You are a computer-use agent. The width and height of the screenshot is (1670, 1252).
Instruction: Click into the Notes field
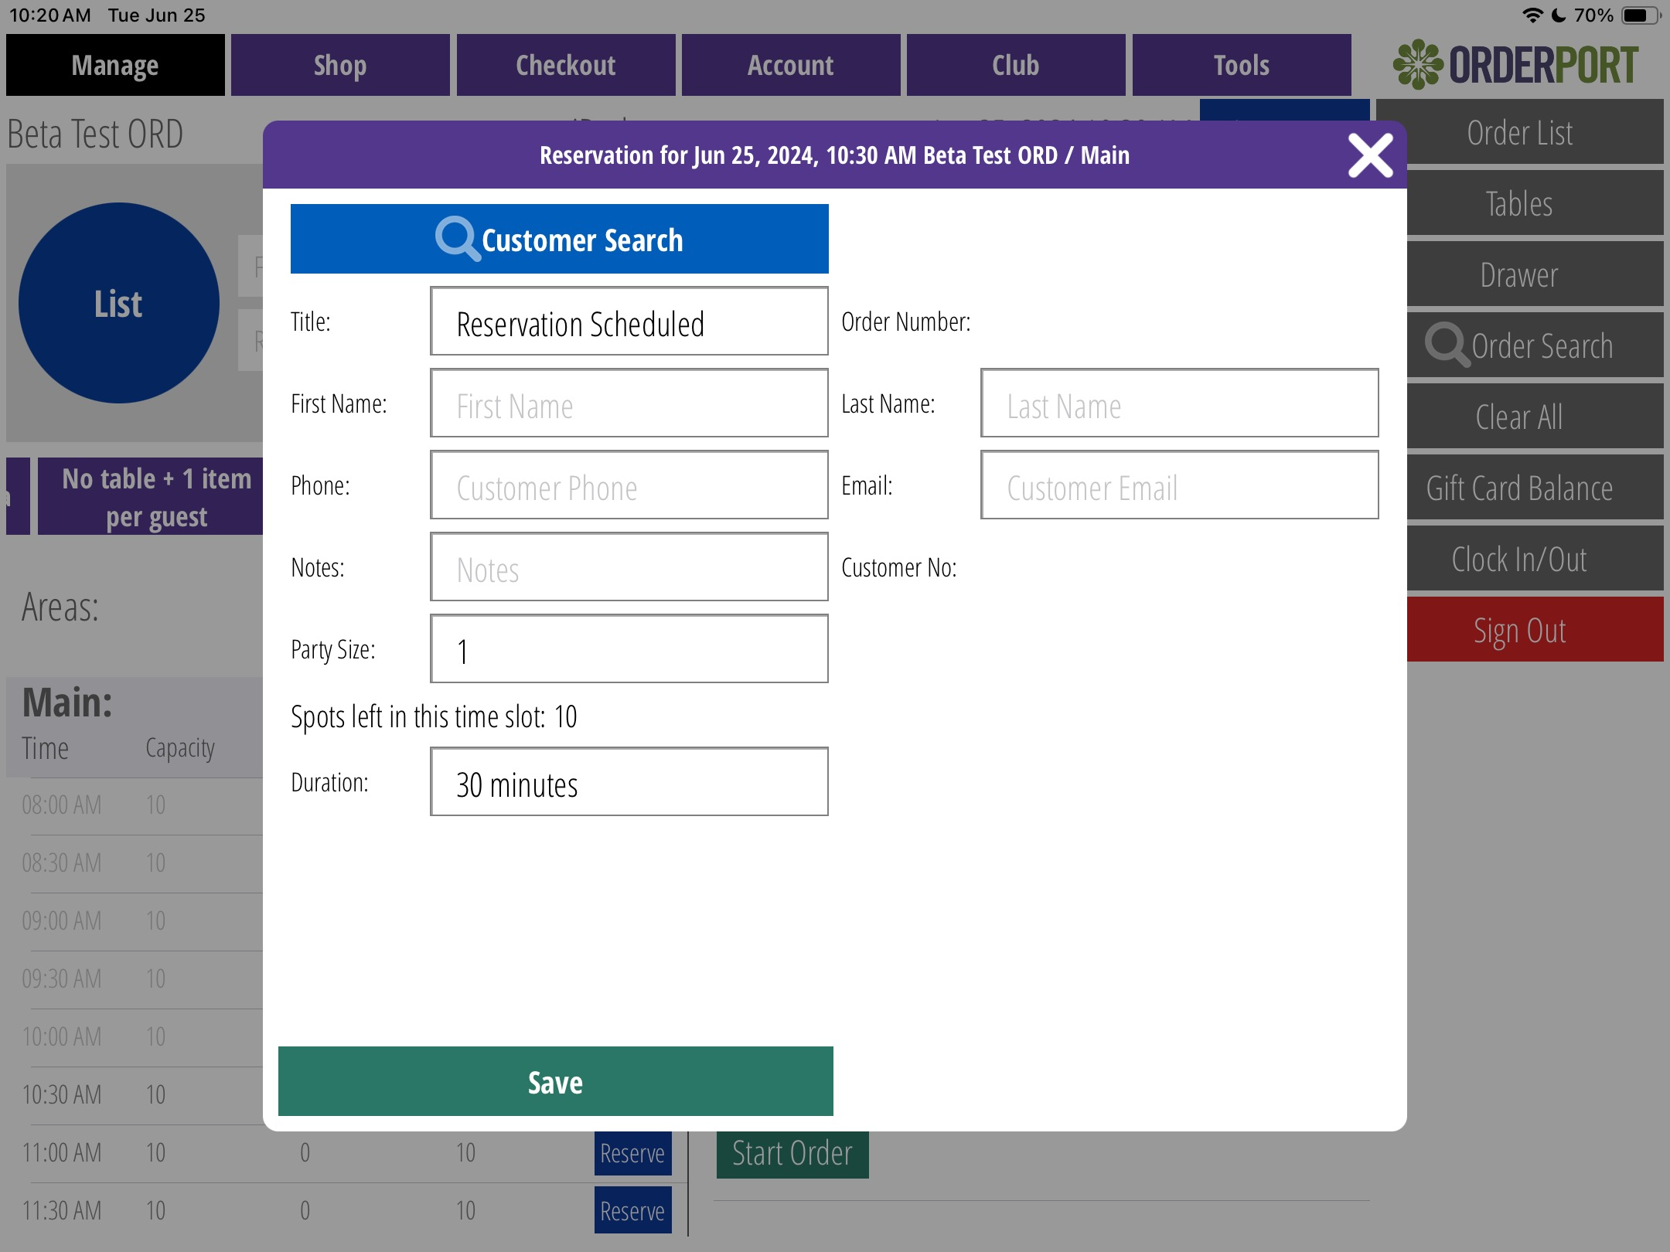point(629,568)
